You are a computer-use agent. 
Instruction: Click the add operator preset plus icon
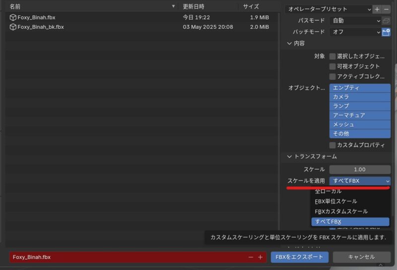tap(377, 9)
